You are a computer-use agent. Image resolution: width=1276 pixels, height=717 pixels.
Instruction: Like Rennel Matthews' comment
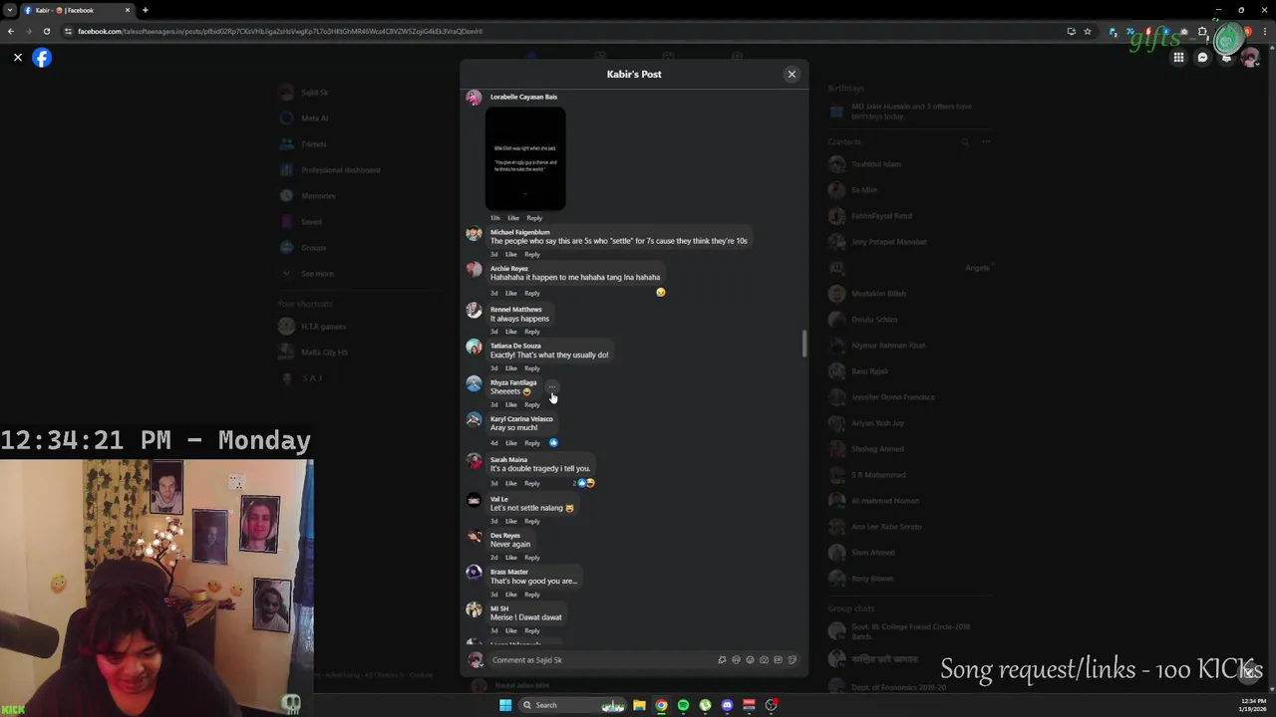510,332
